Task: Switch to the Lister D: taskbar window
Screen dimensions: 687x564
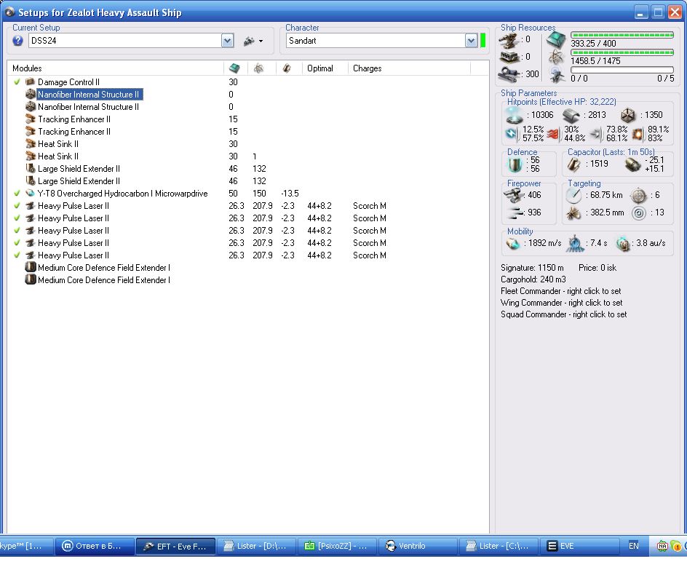Action: click(x=256, y=546)
